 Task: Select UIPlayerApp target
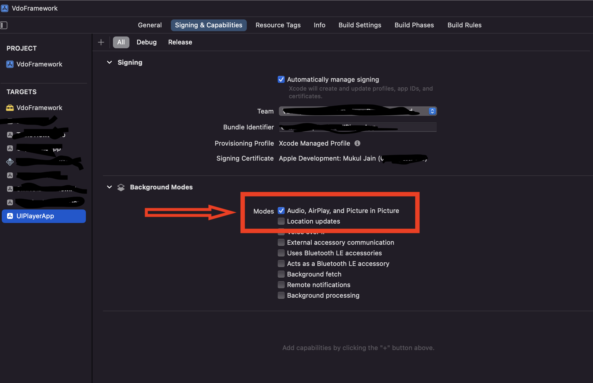[44, 216]
